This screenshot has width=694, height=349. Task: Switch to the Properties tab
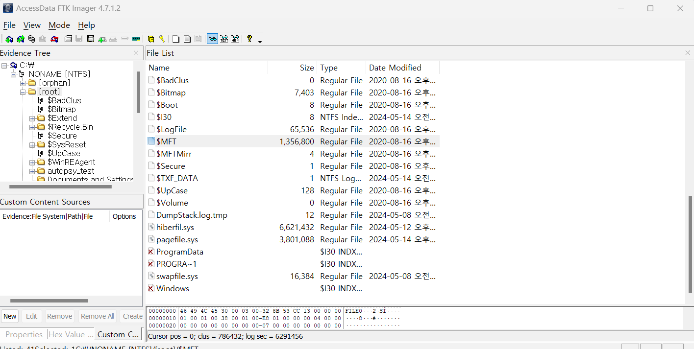pos(24,334)
